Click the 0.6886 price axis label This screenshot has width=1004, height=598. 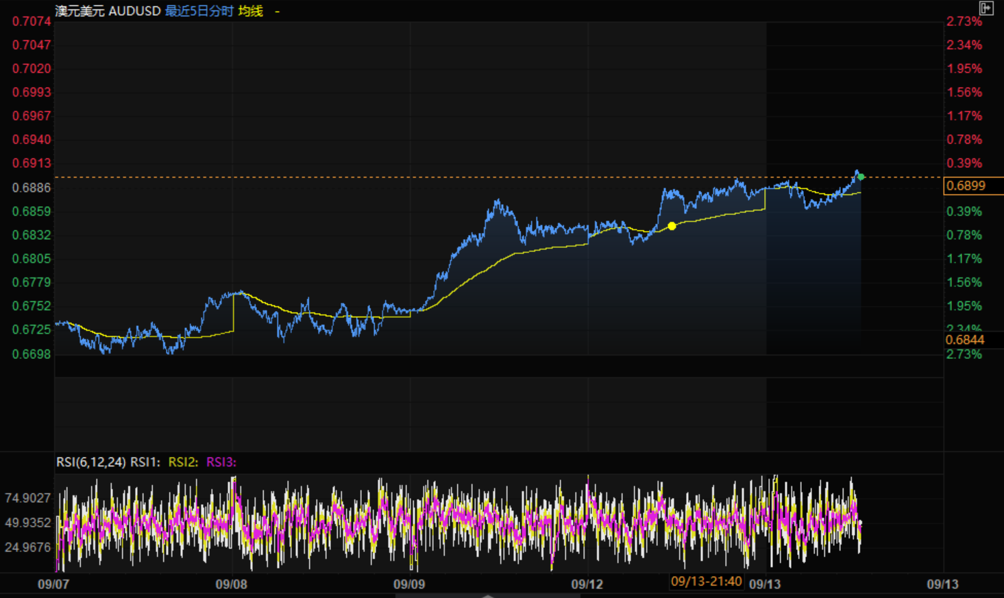[x=32, y=188]
